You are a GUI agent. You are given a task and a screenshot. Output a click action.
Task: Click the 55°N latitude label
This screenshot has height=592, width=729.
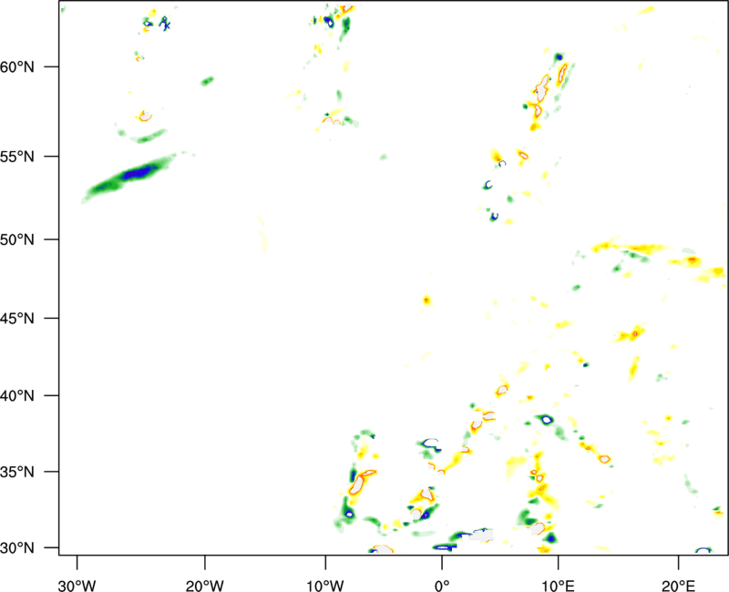17,157
